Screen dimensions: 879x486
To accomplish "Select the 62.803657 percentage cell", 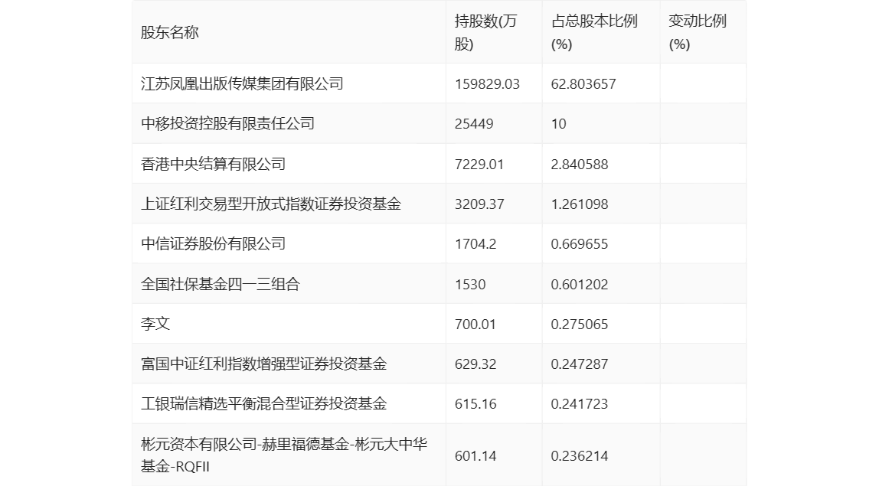I will point(583,84).
